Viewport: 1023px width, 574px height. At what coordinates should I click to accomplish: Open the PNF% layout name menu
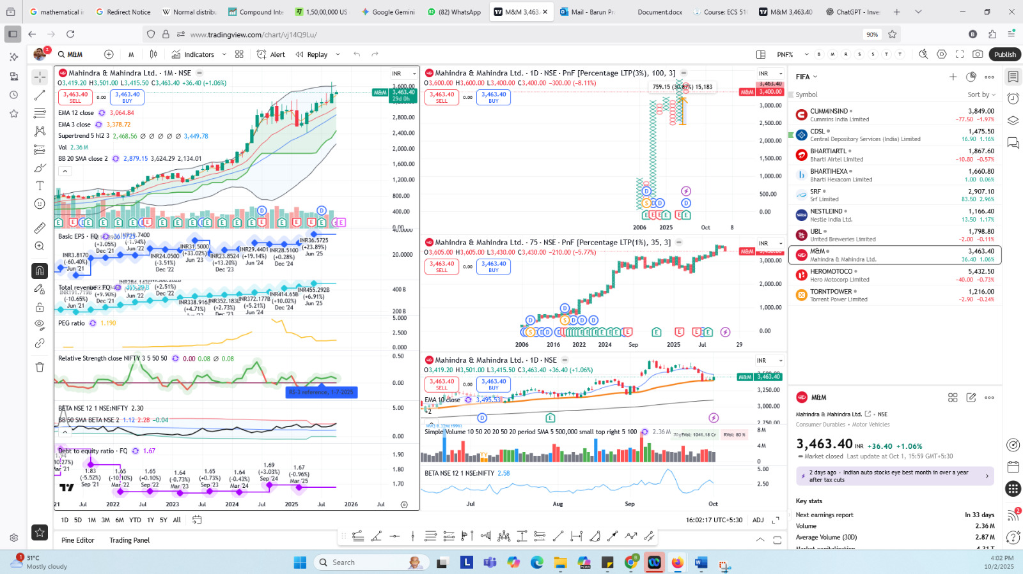pyautogui.click(x=793, y=54)
